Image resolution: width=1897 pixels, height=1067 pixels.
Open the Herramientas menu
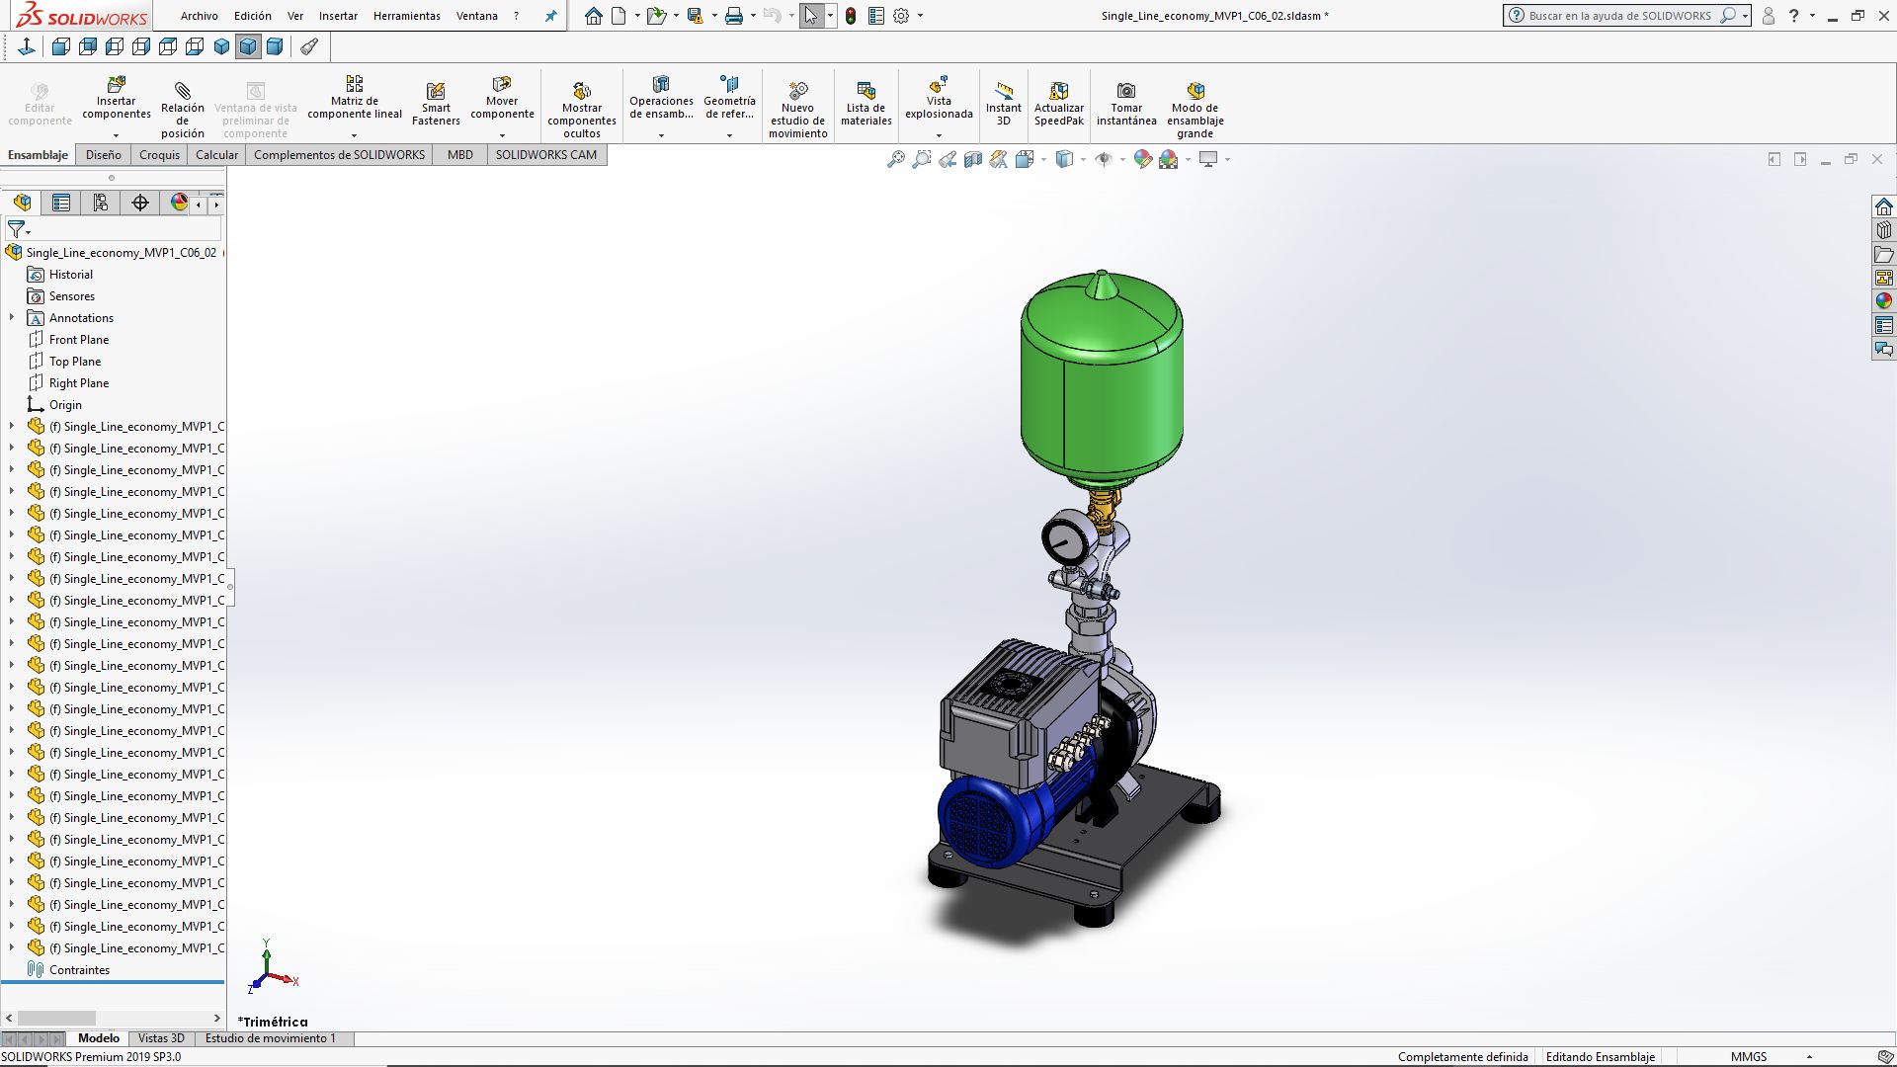[406, 16]
